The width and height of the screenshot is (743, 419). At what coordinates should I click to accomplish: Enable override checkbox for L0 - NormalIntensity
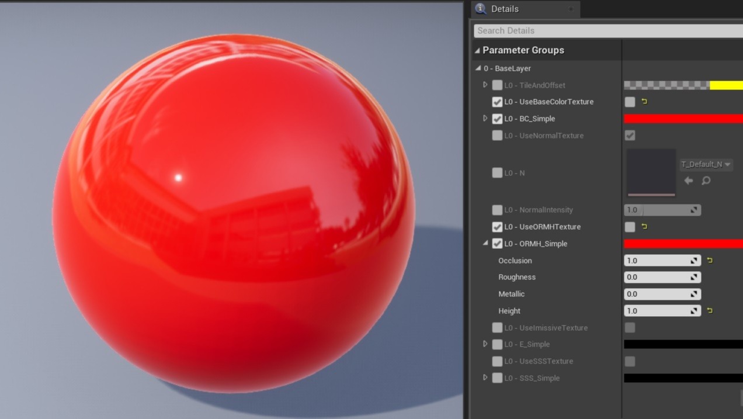click(x=497, y=210)
